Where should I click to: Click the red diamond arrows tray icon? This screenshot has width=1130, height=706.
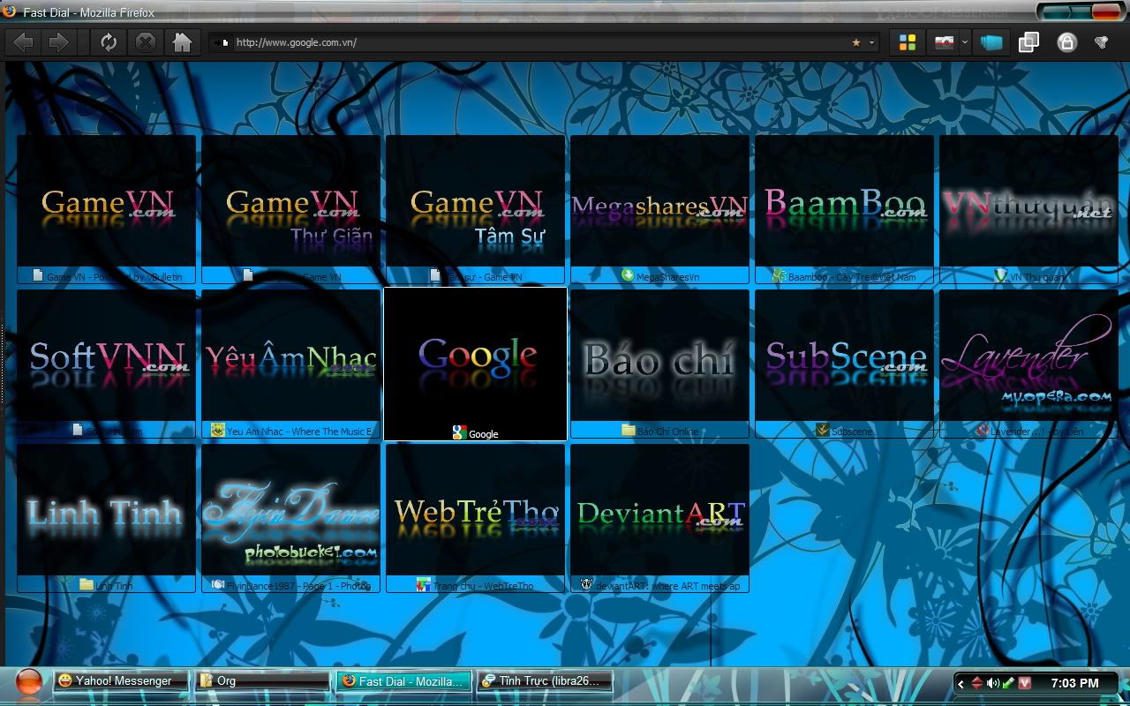coord(976,683)
